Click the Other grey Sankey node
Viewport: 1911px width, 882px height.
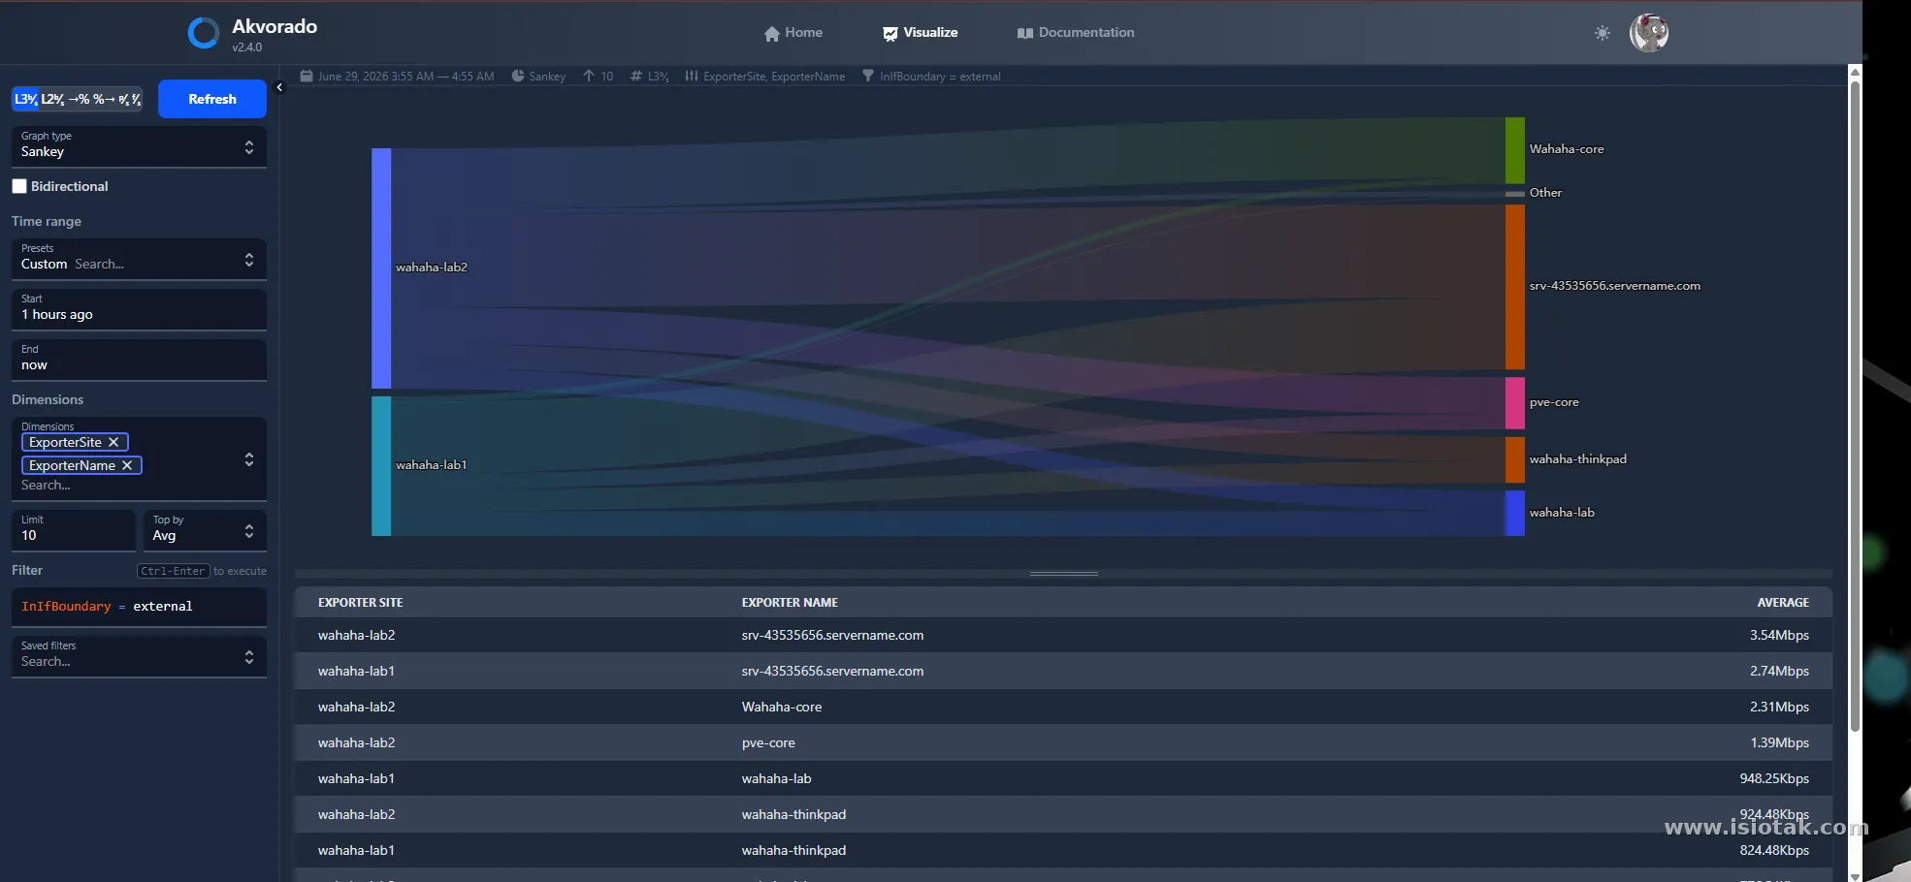coord(1515,194)
